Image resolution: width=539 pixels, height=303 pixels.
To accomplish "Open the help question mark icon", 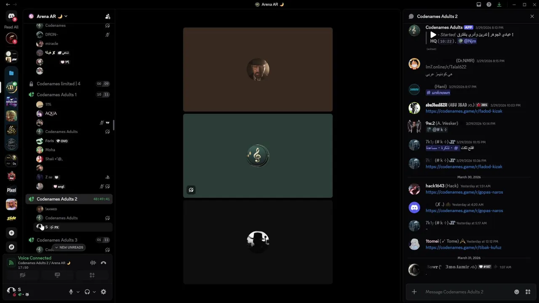I will [489, 4].
